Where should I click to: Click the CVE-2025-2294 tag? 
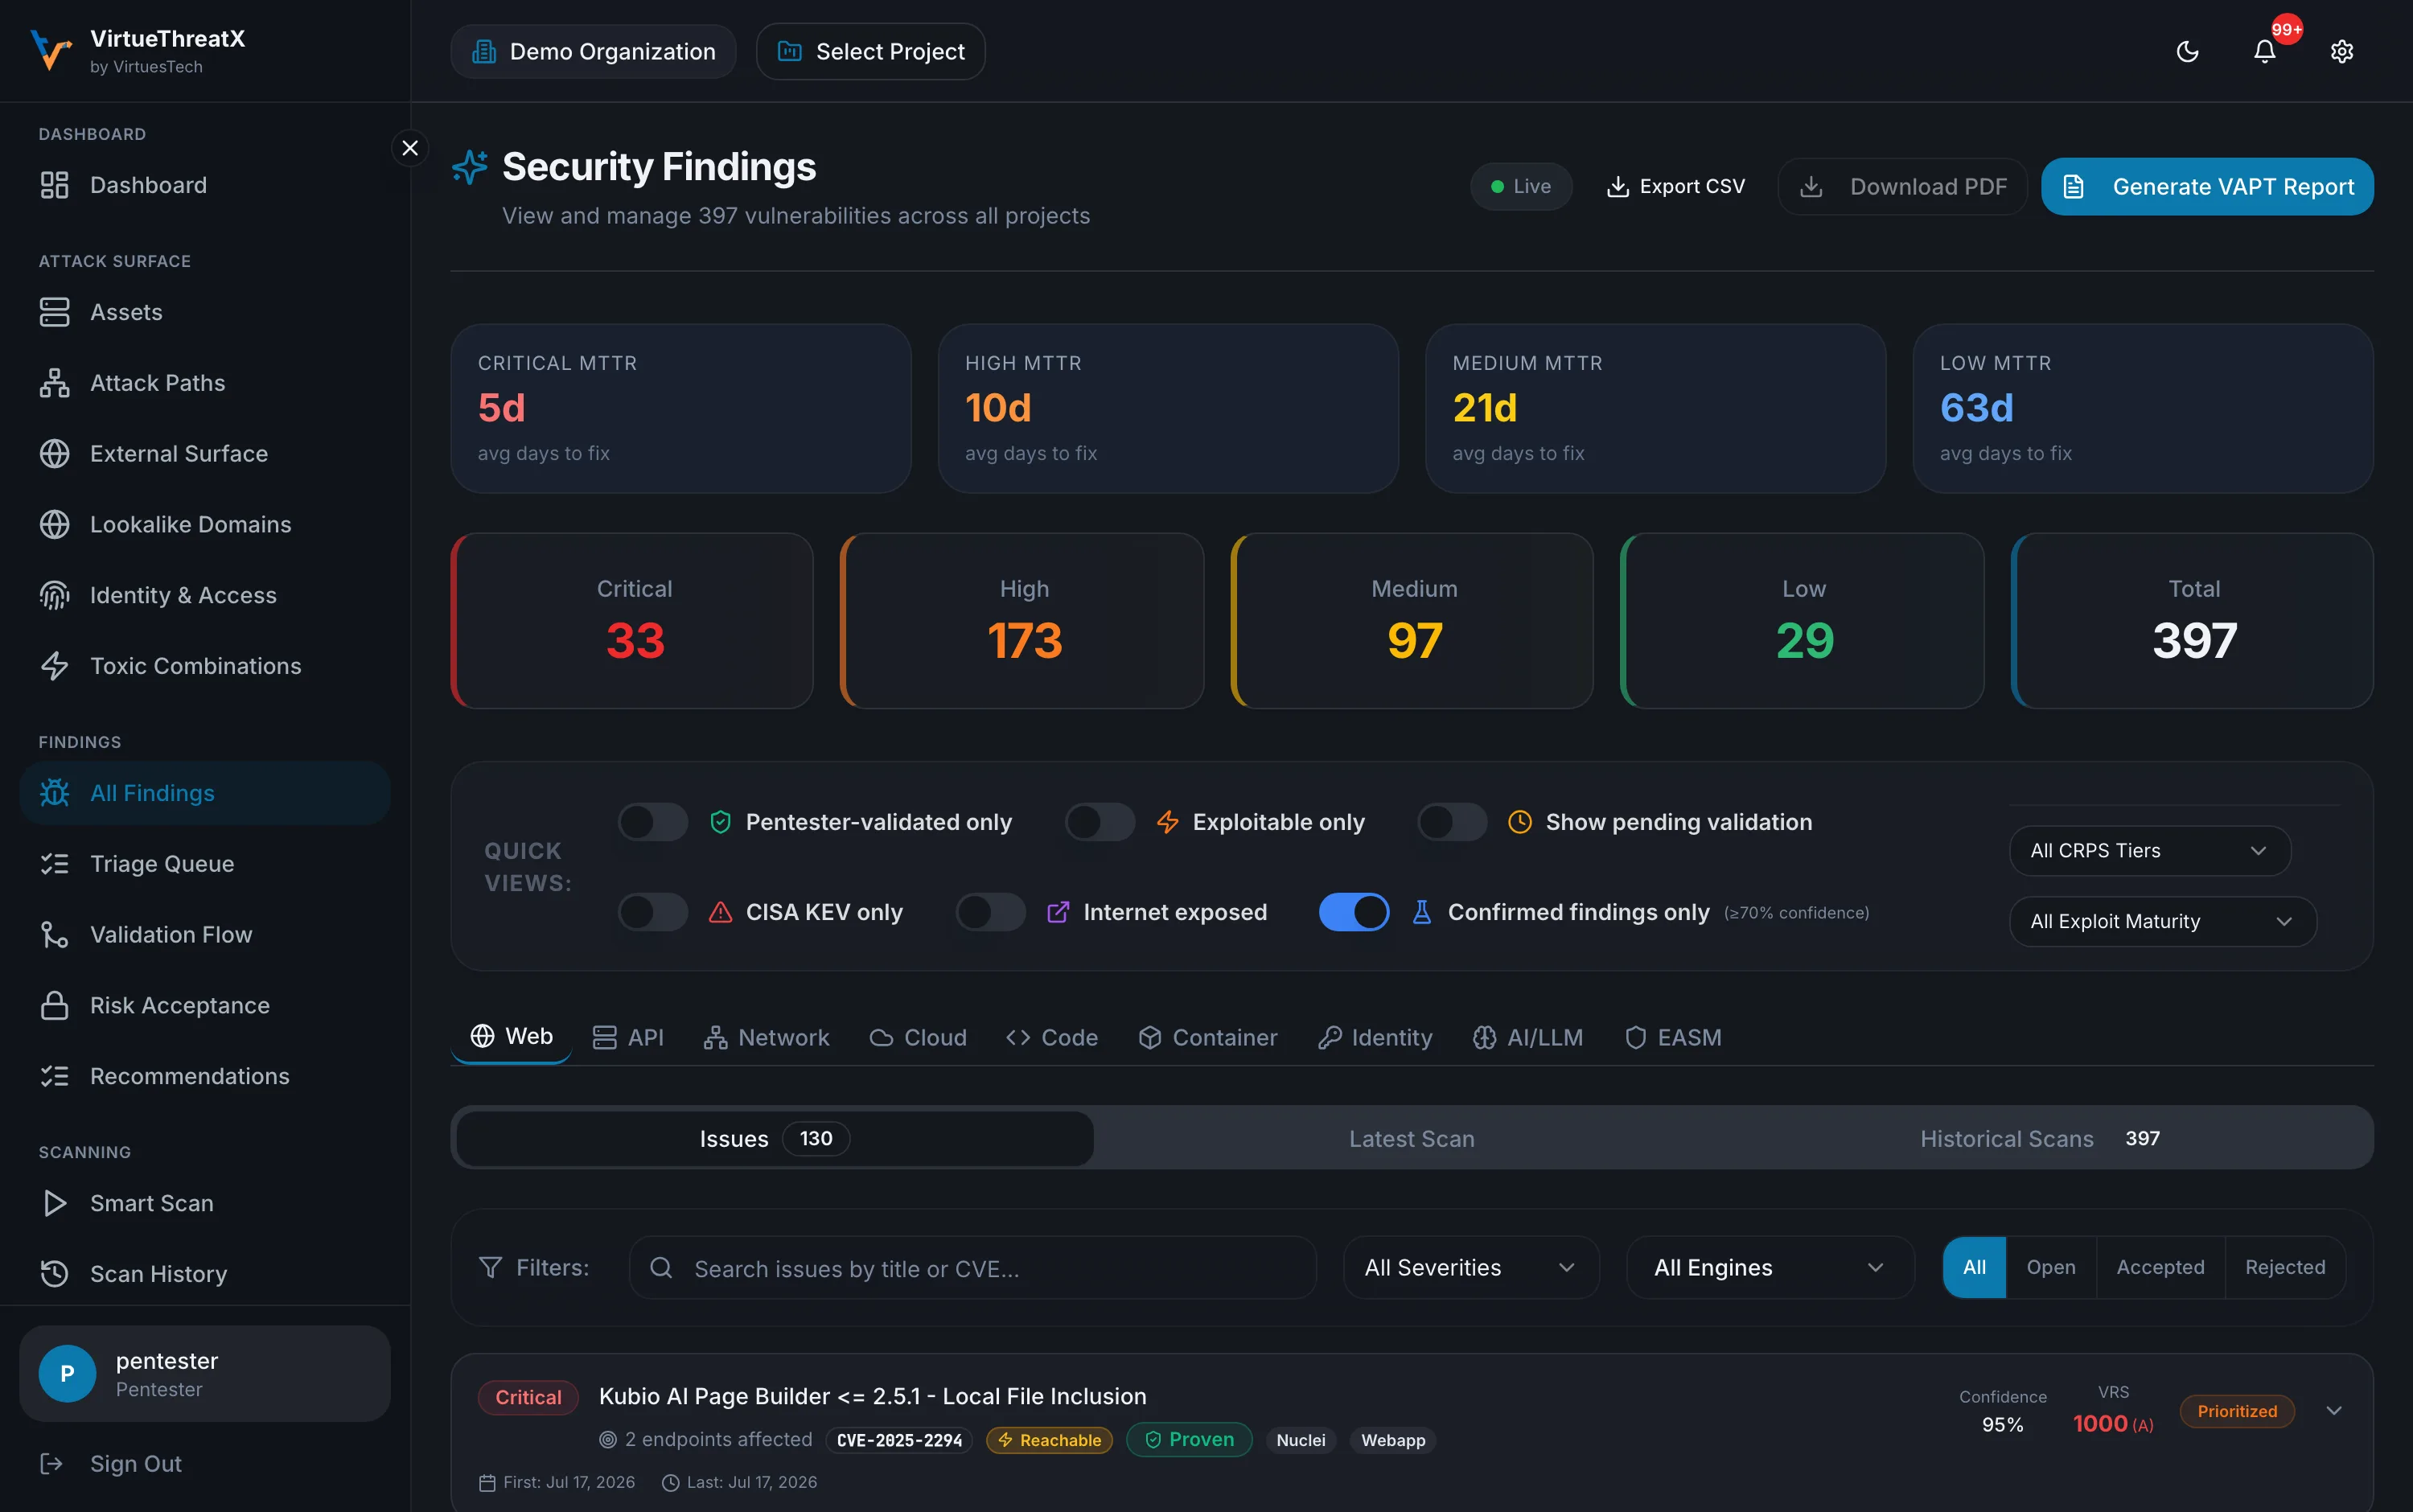(899, 1441)
